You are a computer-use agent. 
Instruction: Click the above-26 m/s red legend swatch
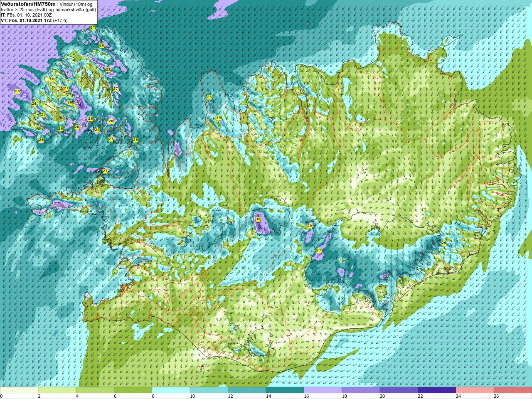click(513, 390)
